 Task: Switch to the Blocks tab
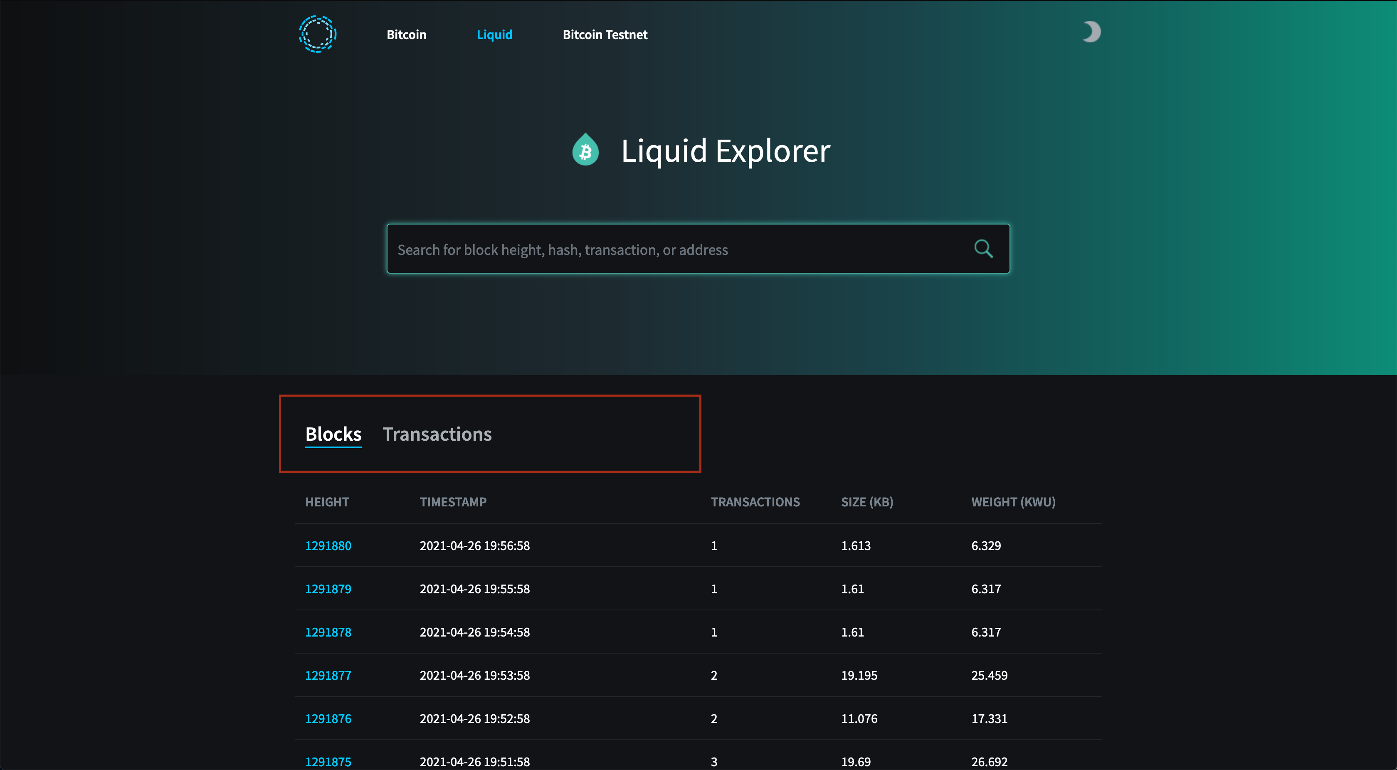point(333,434)
